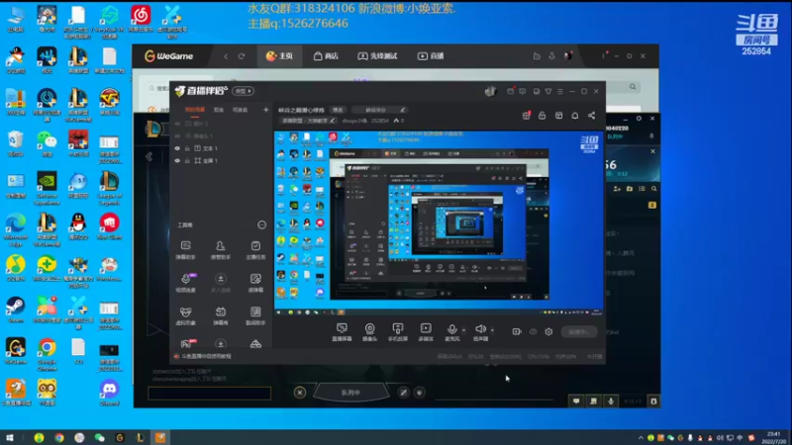The width and height of the screenshot is (792, 445).
Task: Click the lock icon in stream header
Action: 542,116
